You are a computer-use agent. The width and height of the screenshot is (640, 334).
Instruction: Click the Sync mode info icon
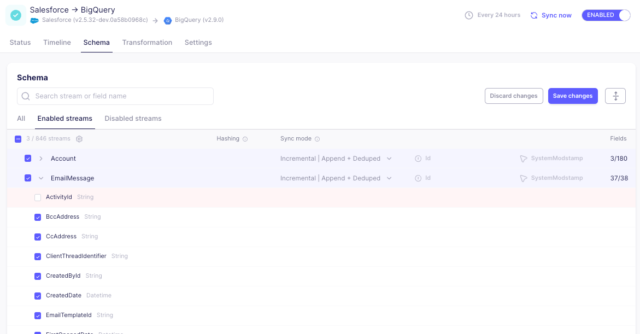(x=317, y=139)
